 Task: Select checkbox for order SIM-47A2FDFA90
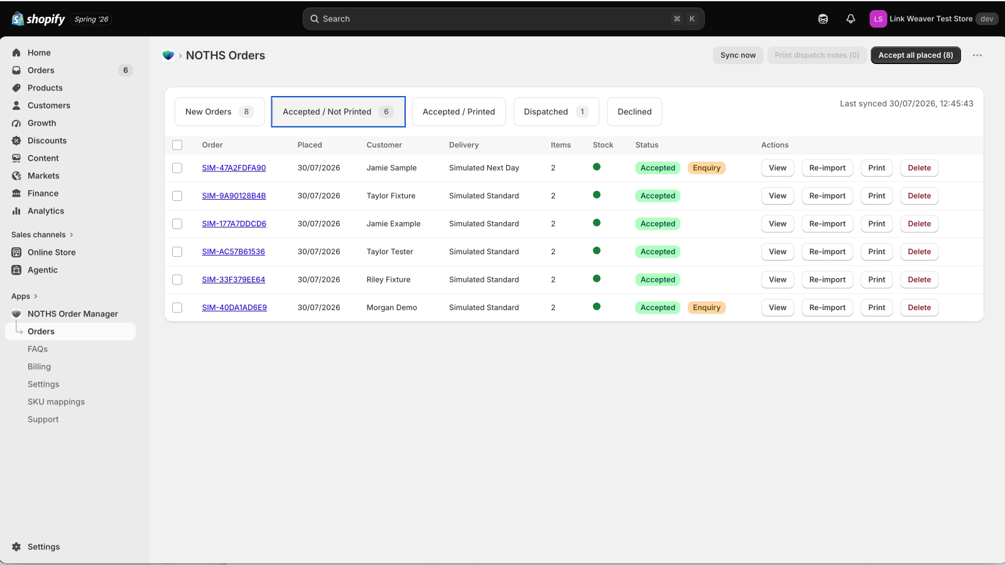[177, 168]
